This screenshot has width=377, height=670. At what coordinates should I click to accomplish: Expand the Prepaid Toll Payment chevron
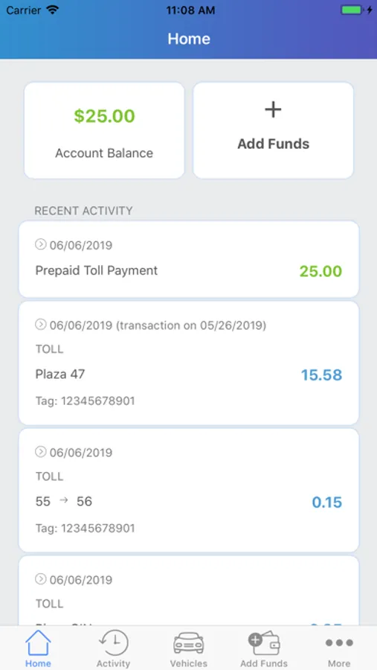click(x=40, y=244)
